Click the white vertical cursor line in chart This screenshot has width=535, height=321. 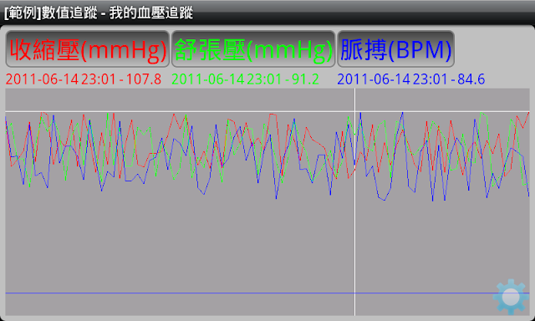coord(354,202)
